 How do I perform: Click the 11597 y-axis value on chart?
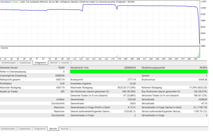(203, 1)
